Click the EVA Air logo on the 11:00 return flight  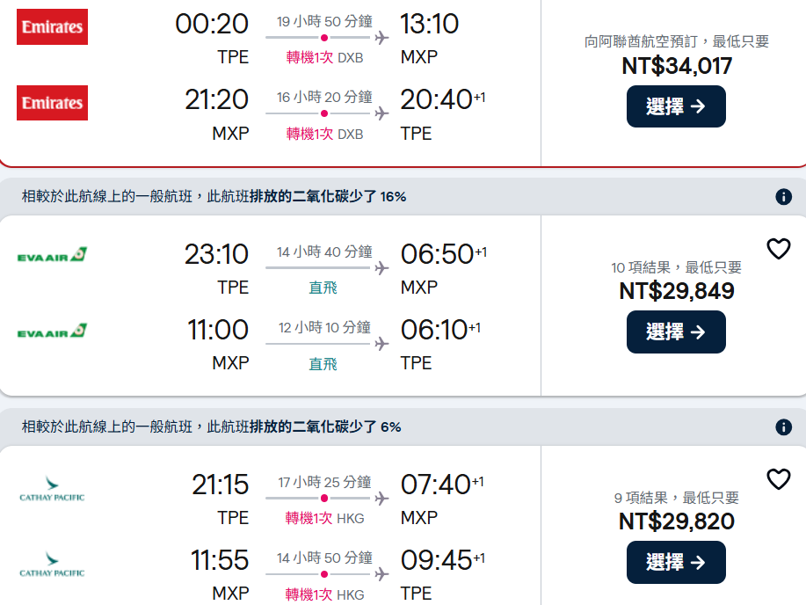coord(52,332)
